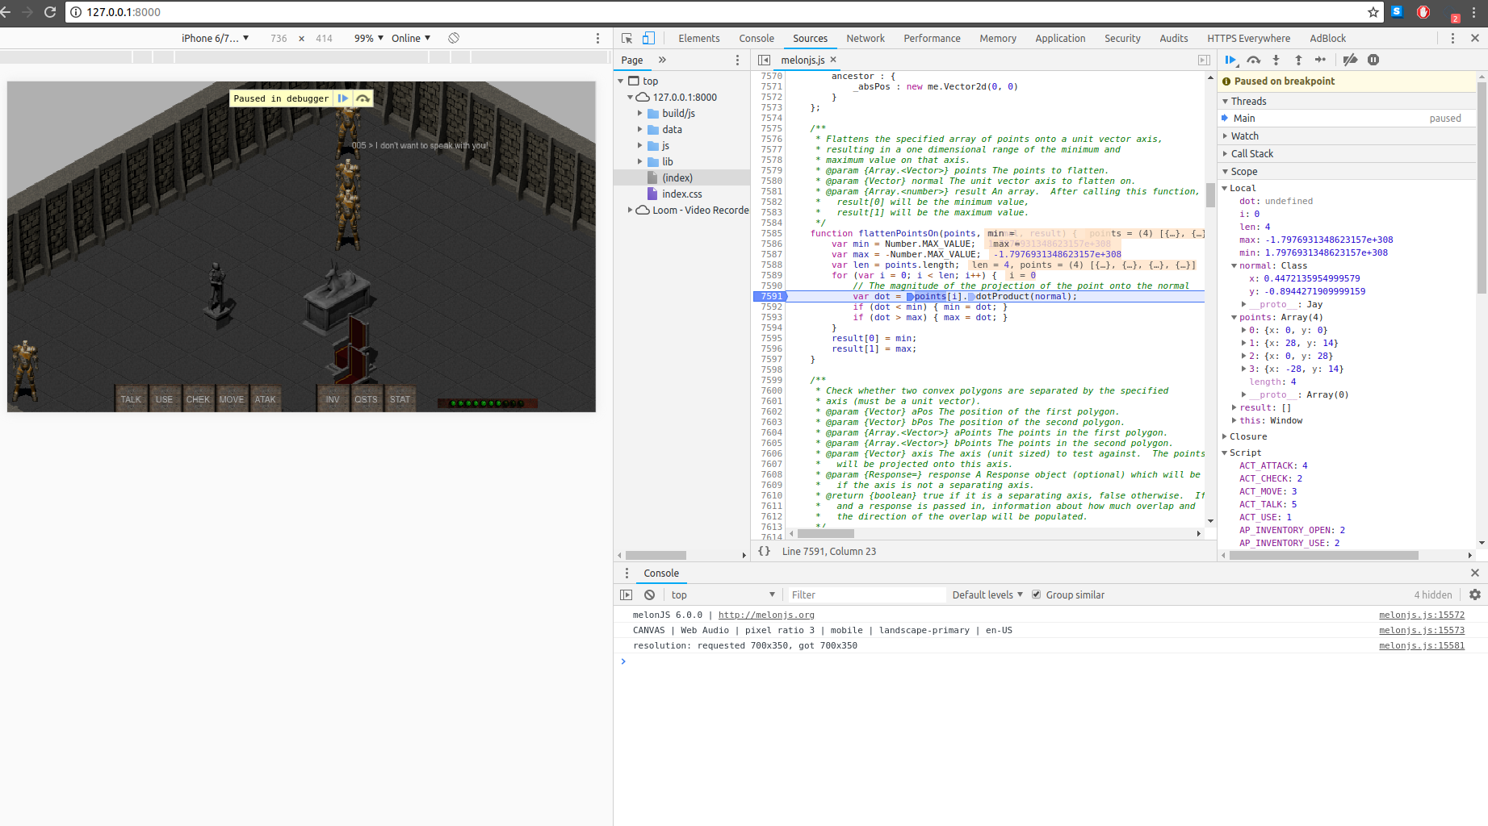The width and height of the screenshot is (1488, 826).
Task: Click the device width 736 field
Action: [279, 38]
